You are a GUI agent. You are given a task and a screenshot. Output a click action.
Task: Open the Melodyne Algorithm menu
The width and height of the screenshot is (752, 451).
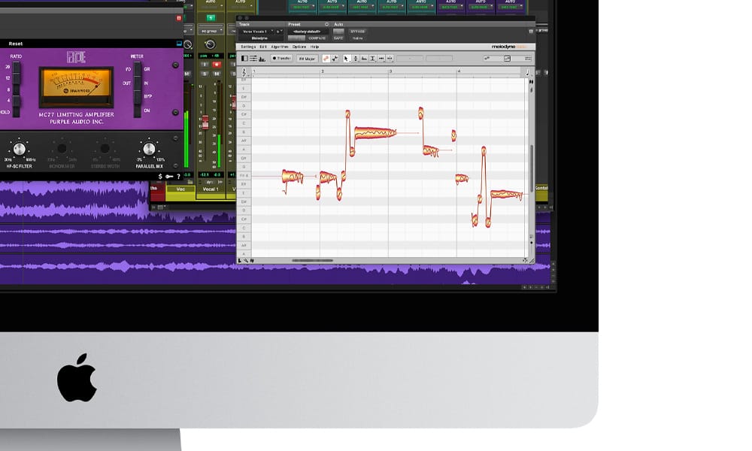click(x=280, y=47)
